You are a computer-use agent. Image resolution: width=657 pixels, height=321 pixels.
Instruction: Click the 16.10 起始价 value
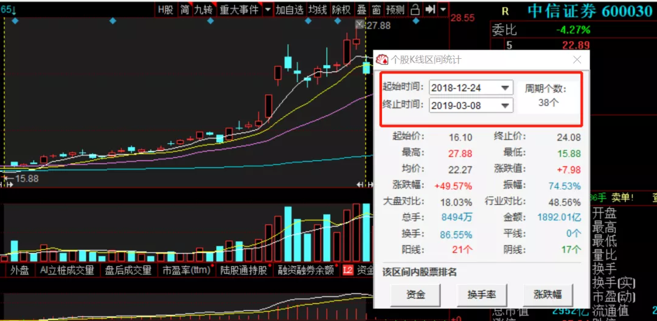[x=460, y=137]
